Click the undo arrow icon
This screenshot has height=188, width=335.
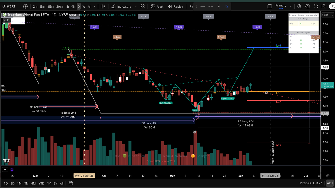pyautogui.click(x=191, y=6)
